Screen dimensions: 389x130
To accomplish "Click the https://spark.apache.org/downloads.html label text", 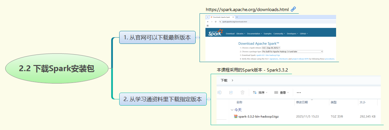I will pyautogui.click(x=247, y=10).
